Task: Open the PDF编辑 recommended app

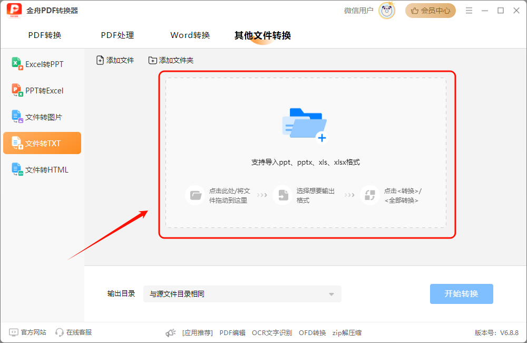Action: click(232, 333)
